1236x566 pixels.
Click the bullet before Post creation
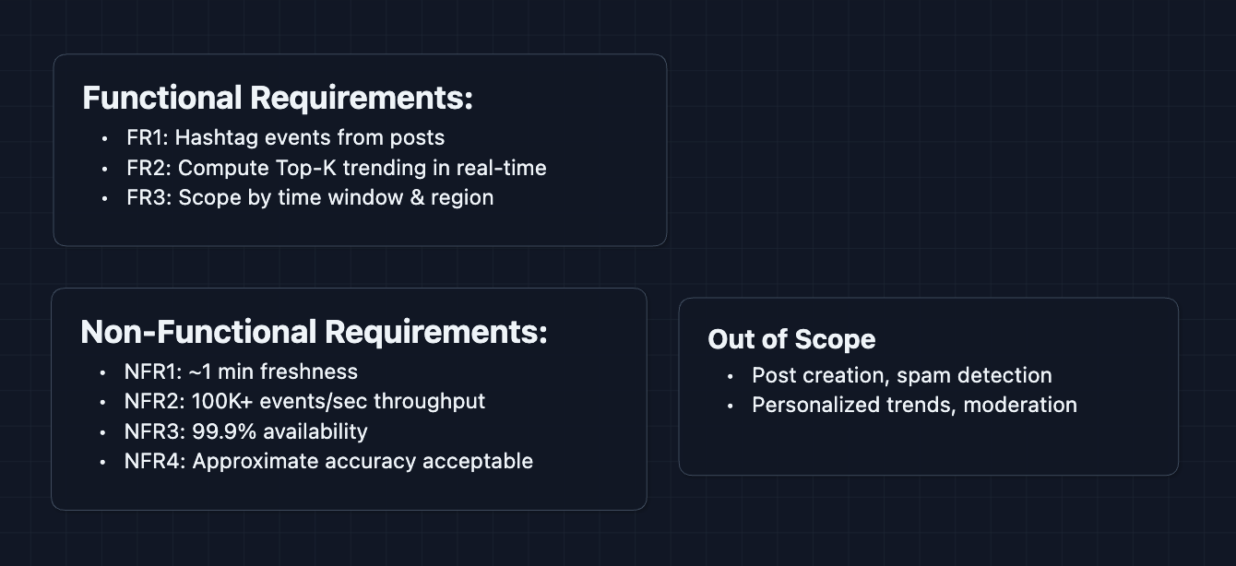coord(730,376)
